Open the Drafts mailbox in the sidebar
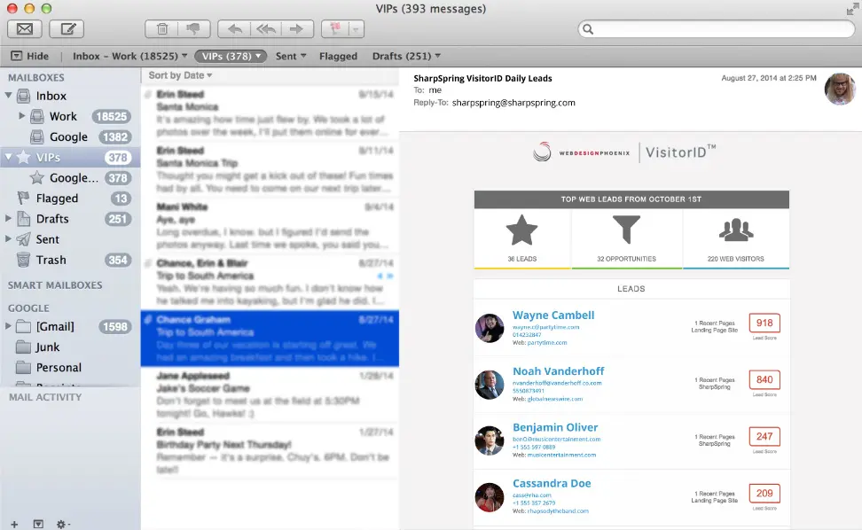Image resolution: width=862 pixels, height=530 pixels. click(70, 219)
